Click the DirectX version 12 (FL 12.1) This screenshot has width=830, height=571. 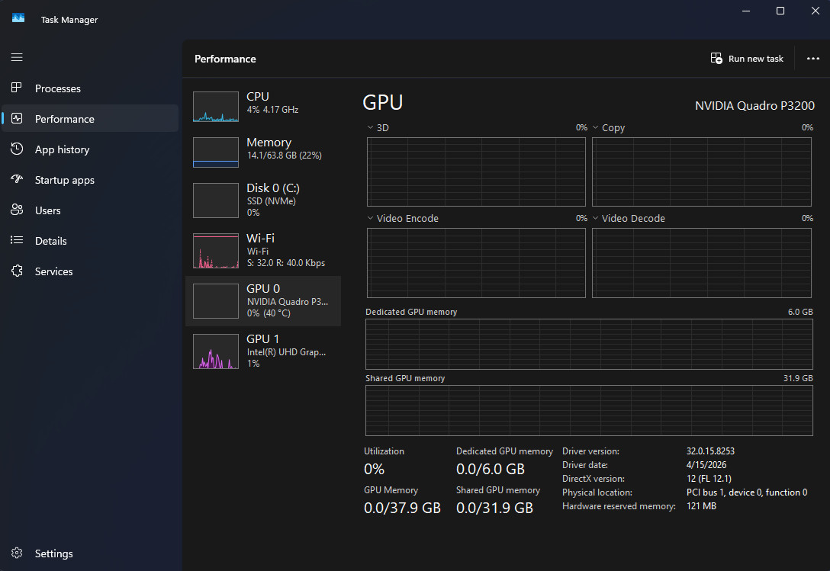point(709,479)
